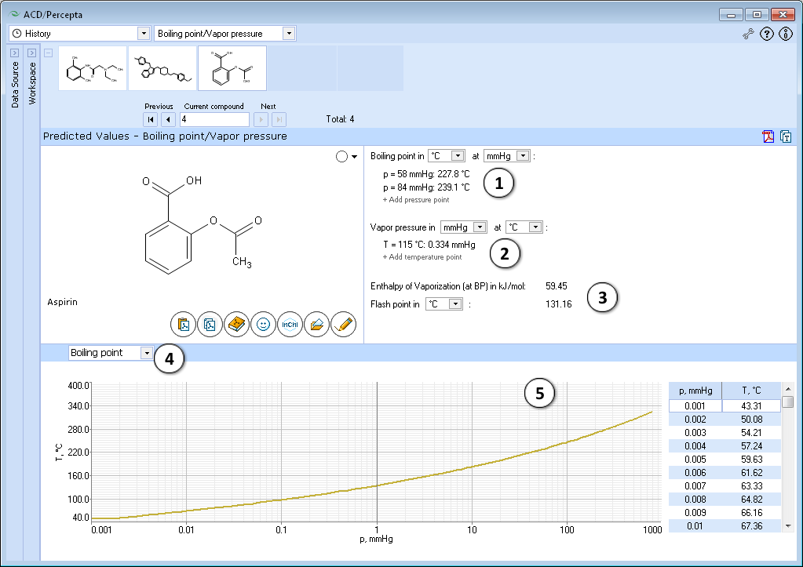Click the paste structure clipboard icon
Viewport: 803px width, 567px height.
184,325
